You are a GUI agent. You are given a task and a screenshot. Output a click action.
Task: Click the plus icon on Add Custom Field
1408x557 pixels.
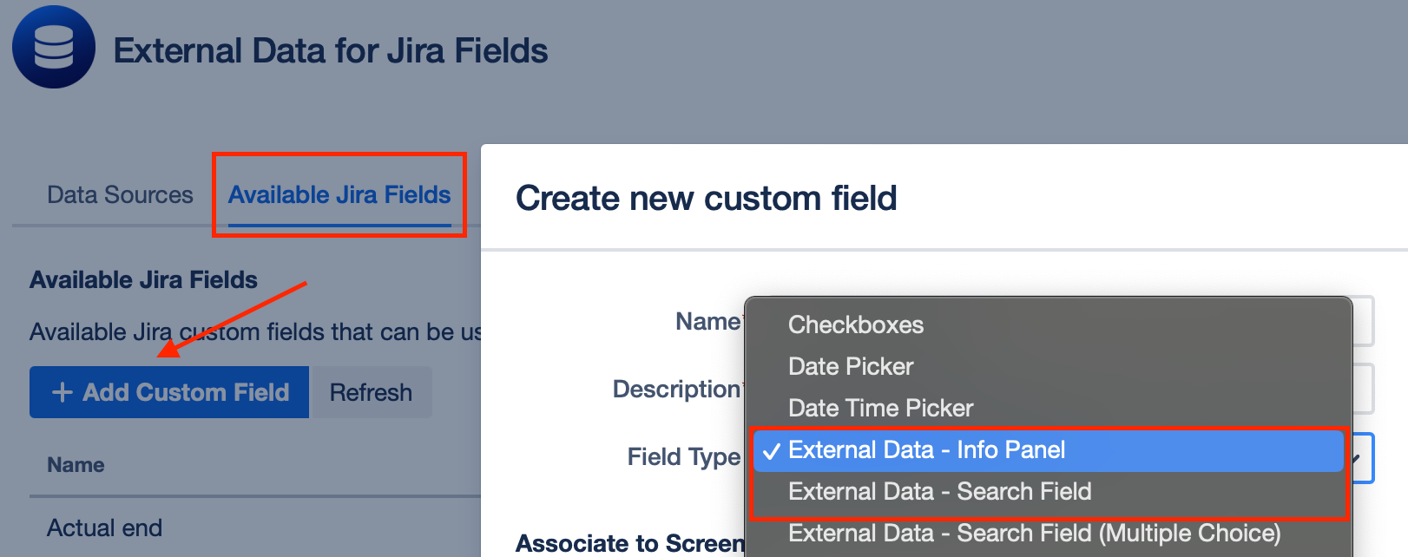point(62,392)
